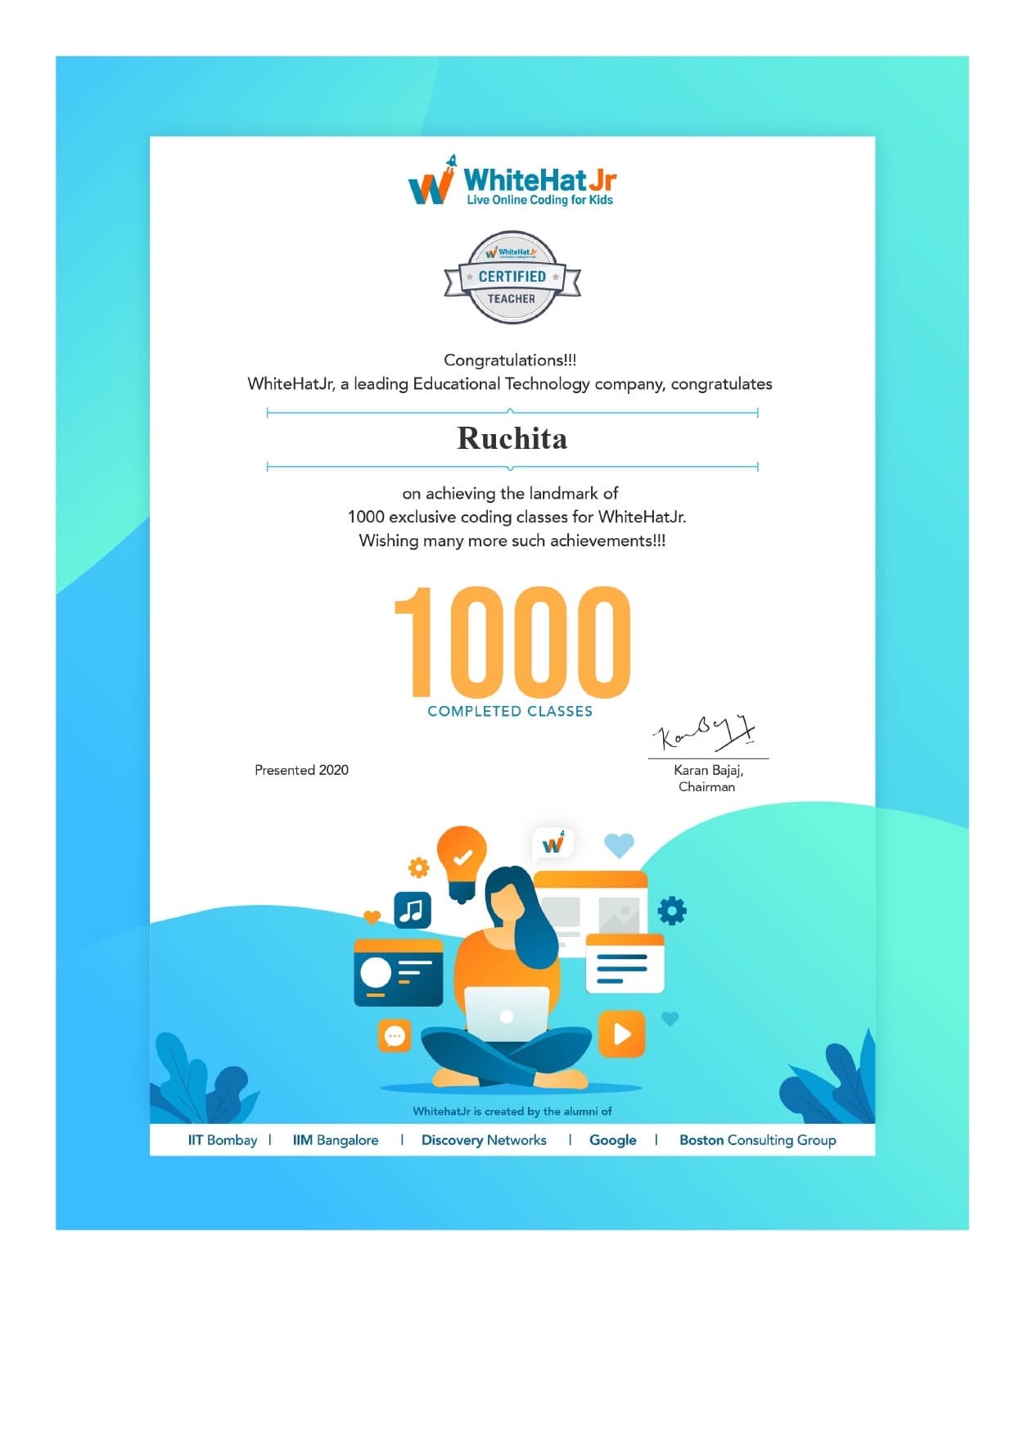Click the IIM Bangalore label
The image size is (1015, 1435).
[x=336, y=1140]
